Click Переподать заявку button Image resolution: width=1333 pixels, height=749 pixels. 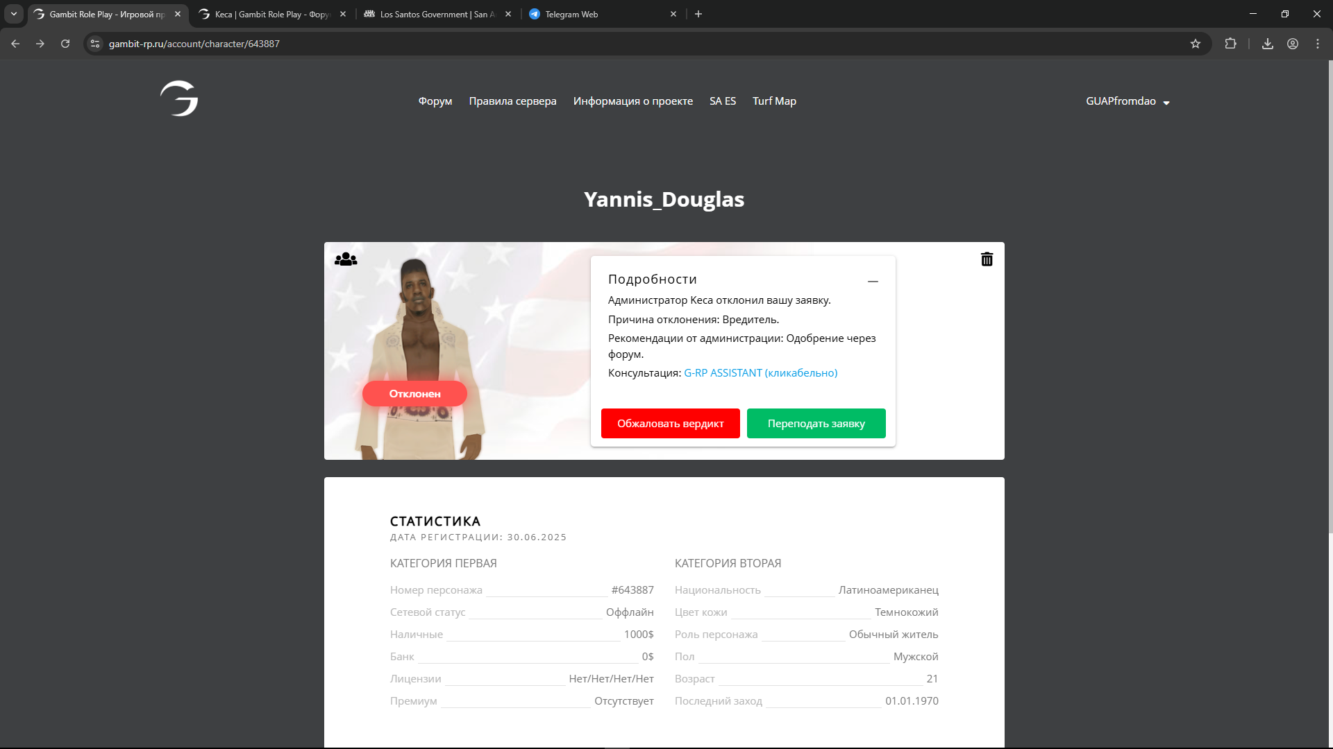point(816,424)
